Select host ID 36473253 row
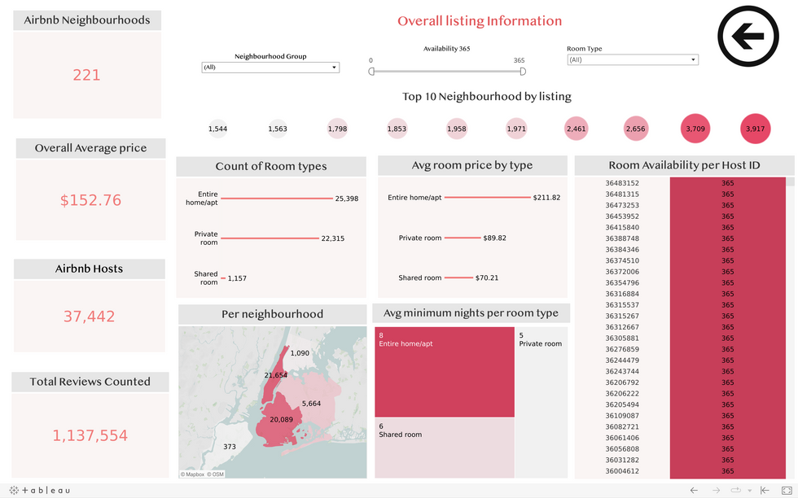The image size is (798, 498). tap(681, 206)
